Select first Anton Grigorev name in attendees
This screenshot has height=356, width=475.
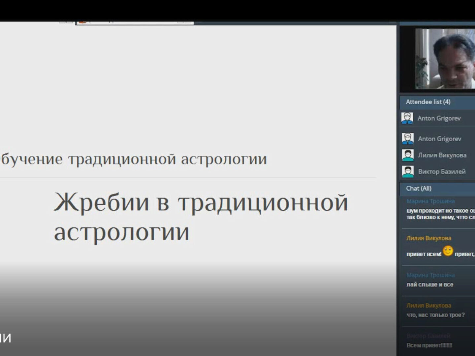pyautogui.click(x=439, y=118)
